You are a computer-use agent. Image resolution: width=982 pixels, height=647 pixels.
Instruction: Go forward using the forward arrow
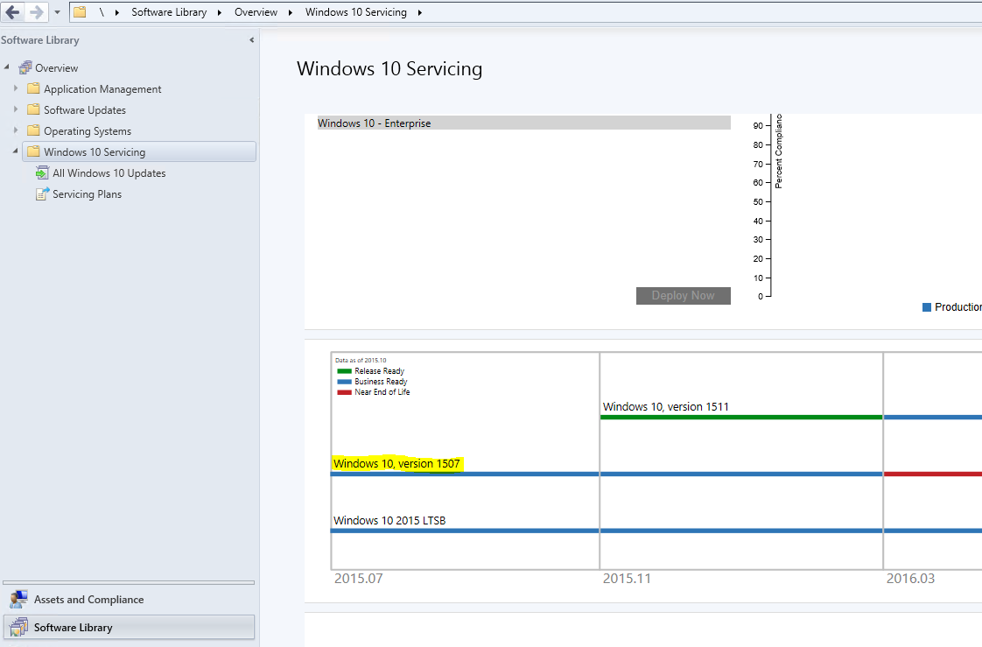(37, 12)
